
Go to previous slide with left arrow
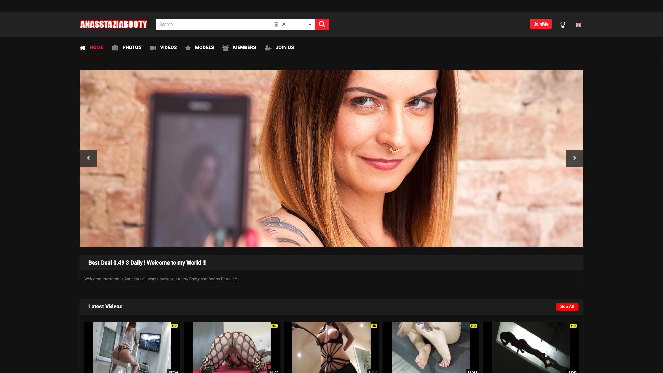[88, 158]
